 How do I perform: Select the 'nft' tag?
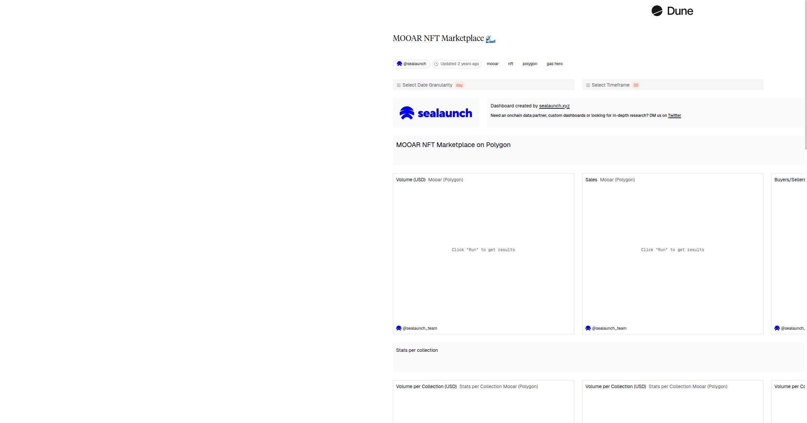pos(510,64)
